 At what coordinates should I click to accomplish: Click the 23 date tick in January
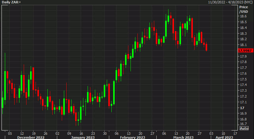point(93,134)
